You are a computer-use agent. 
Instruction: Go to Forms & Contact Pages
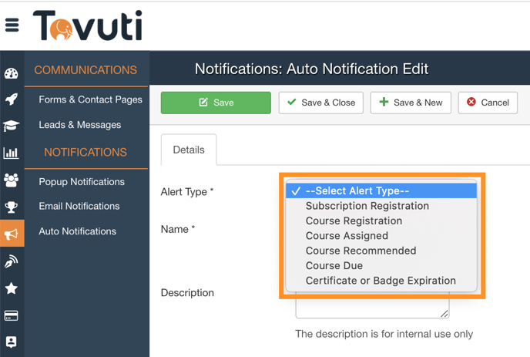click(90, 99)
